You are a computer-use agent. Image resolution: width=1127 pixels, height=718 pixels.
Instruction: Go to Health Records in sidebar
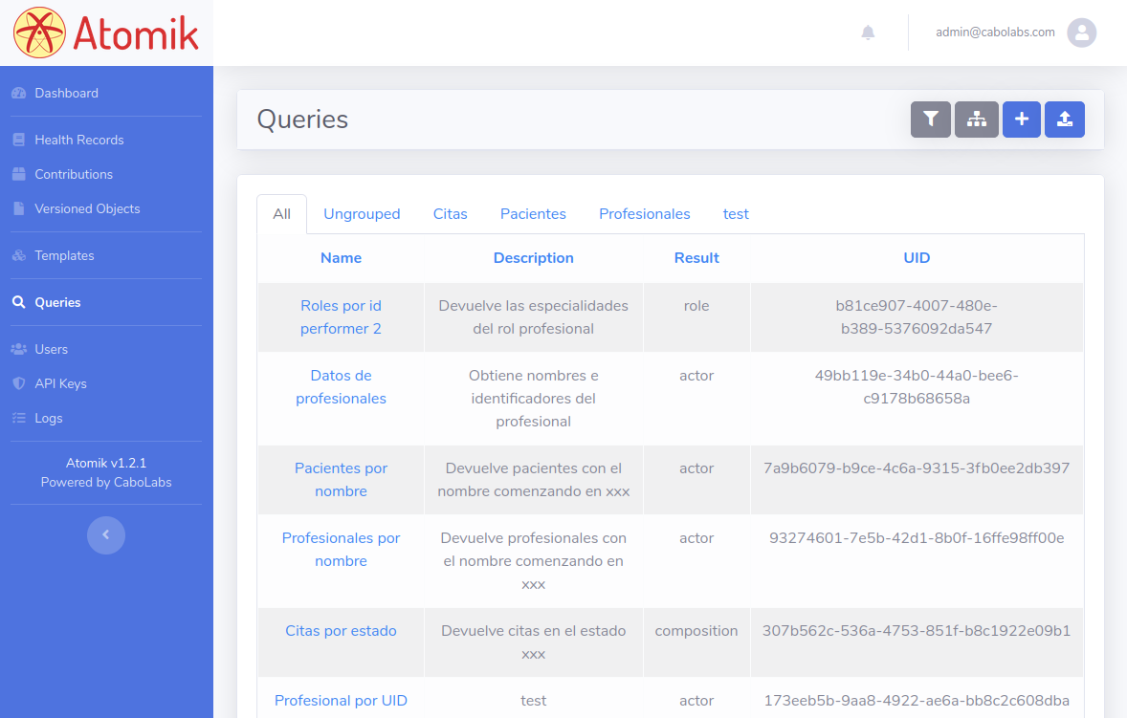(x=78, y=140)
